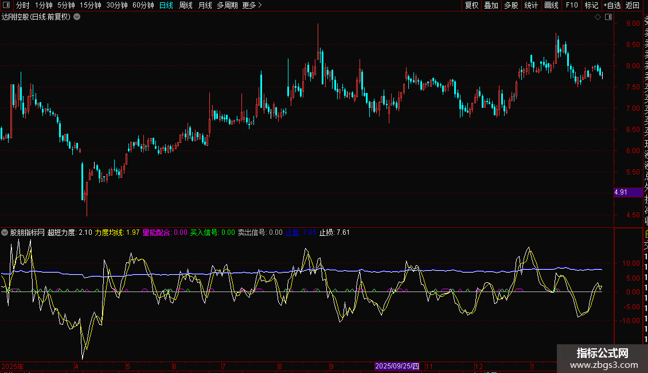Switch to the 分时 intraday view
648x373 pixels.
[23, 5]
